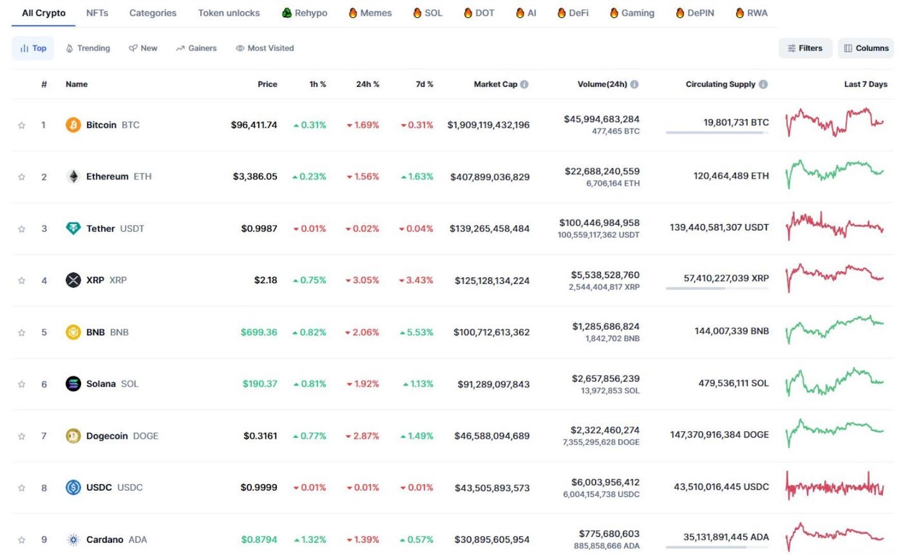Click the Tether coin logo
Viewport: 901px width, 555px height.
[x=73, y=228]
